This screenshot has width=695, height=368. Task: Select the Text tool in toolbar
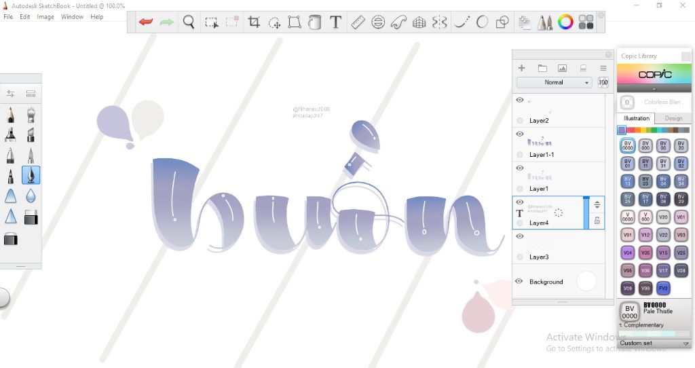(335, 22)
